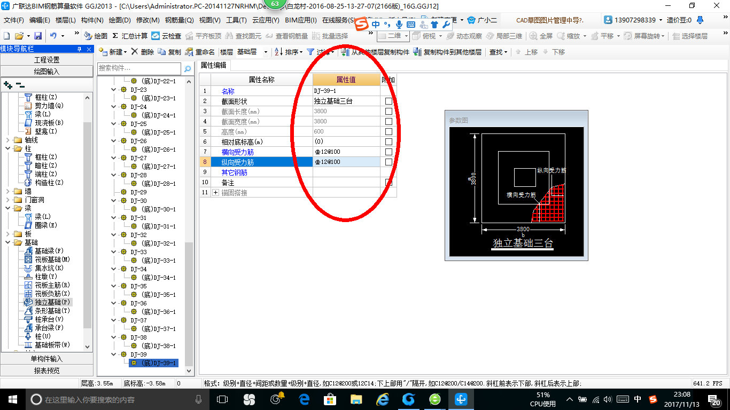
Task: Toggle checkbox for 截面宽度 row
Action: [x=389, y=122]
